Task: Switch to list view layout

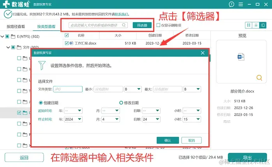Action: point(256,25)
